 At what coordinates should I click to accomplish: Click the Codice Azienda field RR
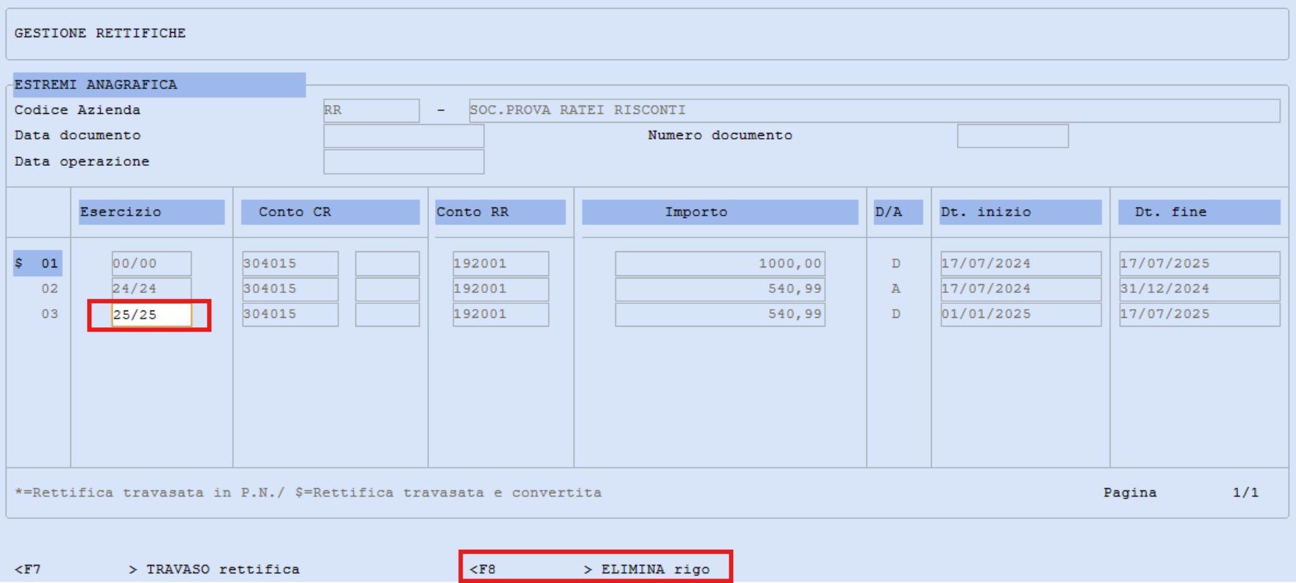371,110
